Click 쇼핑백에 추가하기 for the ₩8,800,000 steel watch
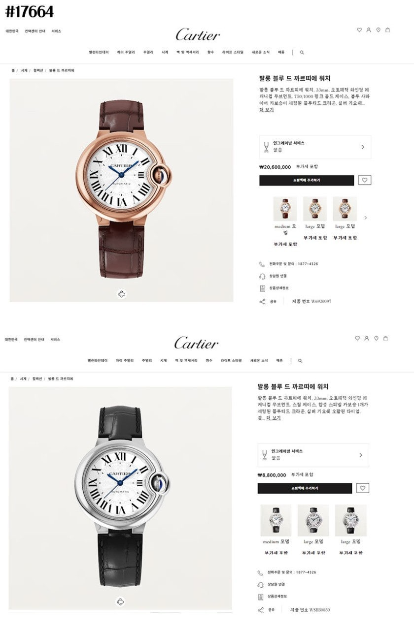This screenshot has width=414, height=630. [305, 488]
